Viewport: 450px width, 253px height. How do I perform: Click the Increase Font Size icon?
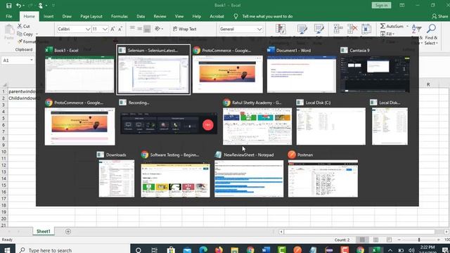(112, 29)
